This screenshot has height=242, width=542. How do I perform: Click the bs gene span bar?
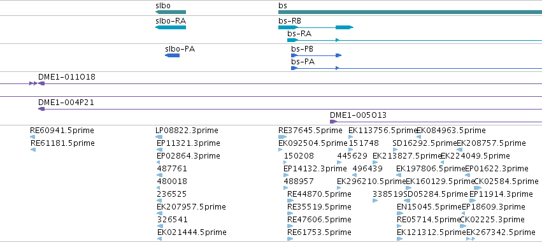pyautogui.click(x=410, y=12)
